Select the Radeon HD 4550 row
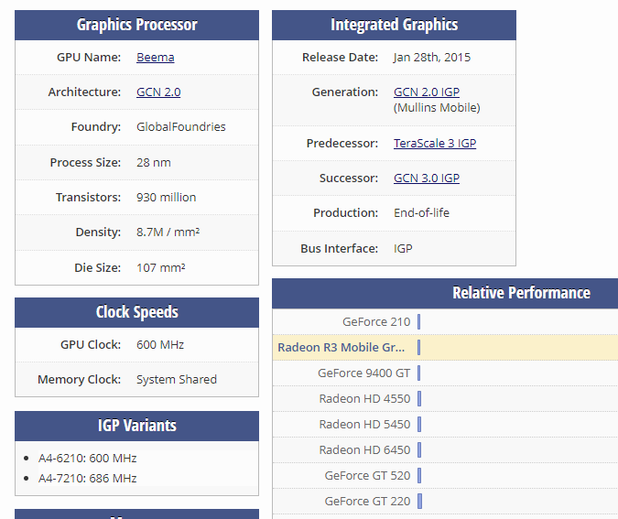 click(x=445, y=399)
